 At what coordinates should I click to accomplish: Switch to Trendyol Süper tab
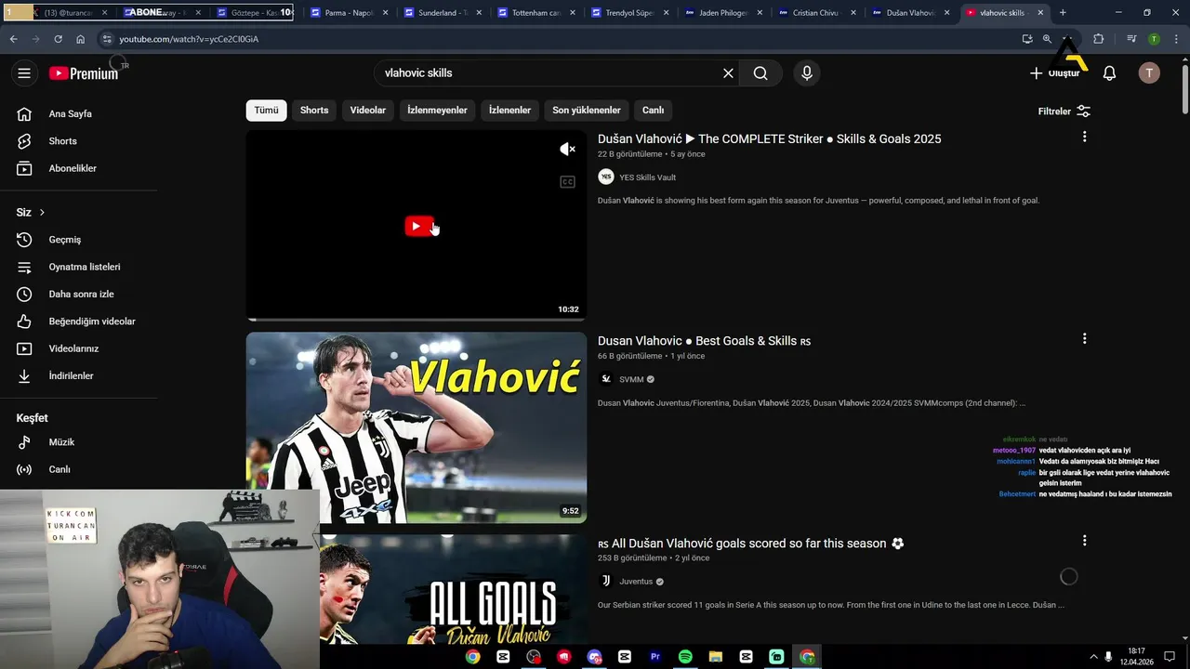630,13
